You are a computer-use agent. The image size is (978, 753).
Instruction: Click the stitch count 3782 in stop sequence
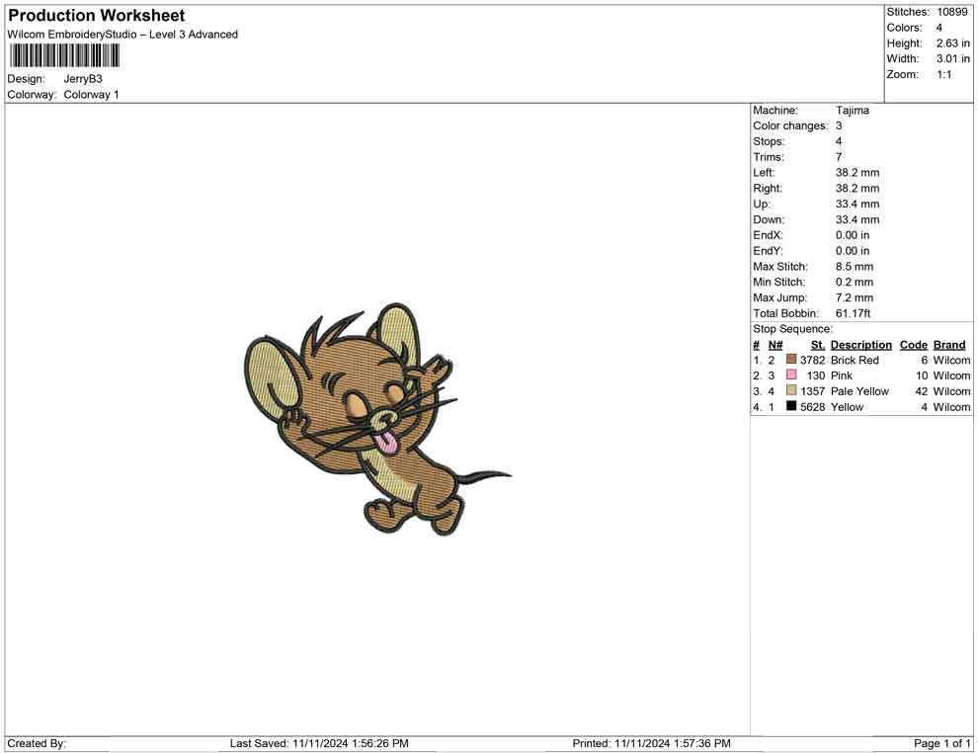point(813,360)
